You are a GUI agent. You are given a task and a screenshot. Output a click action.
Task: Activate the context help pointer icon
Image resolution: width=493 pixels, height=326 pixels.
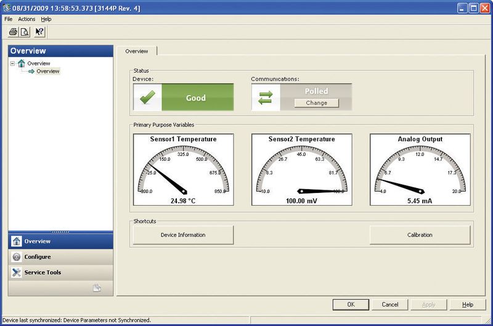click(39, 32)
